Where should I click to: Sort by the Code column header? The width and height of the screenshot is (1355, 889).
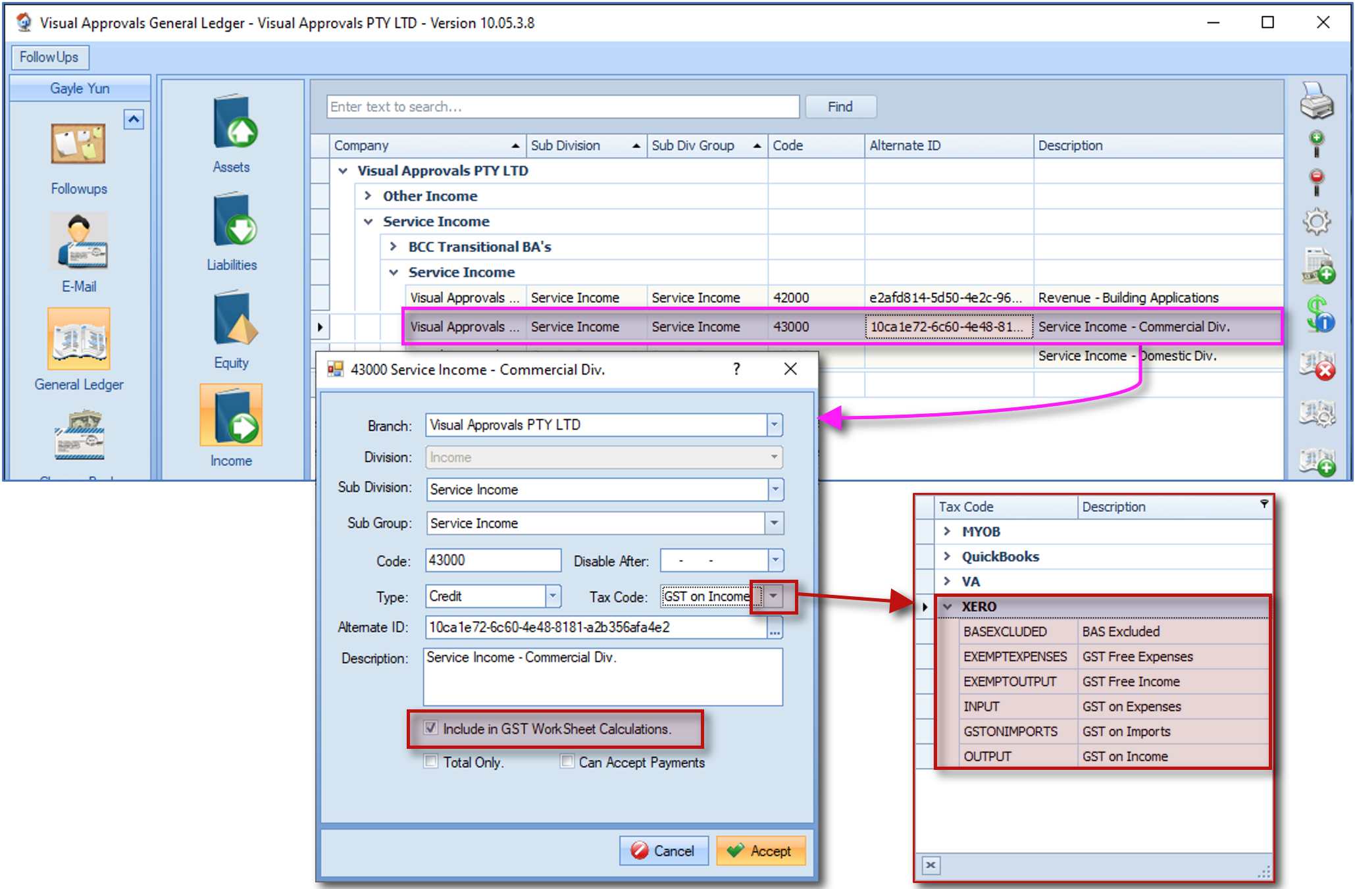point(816,145)
